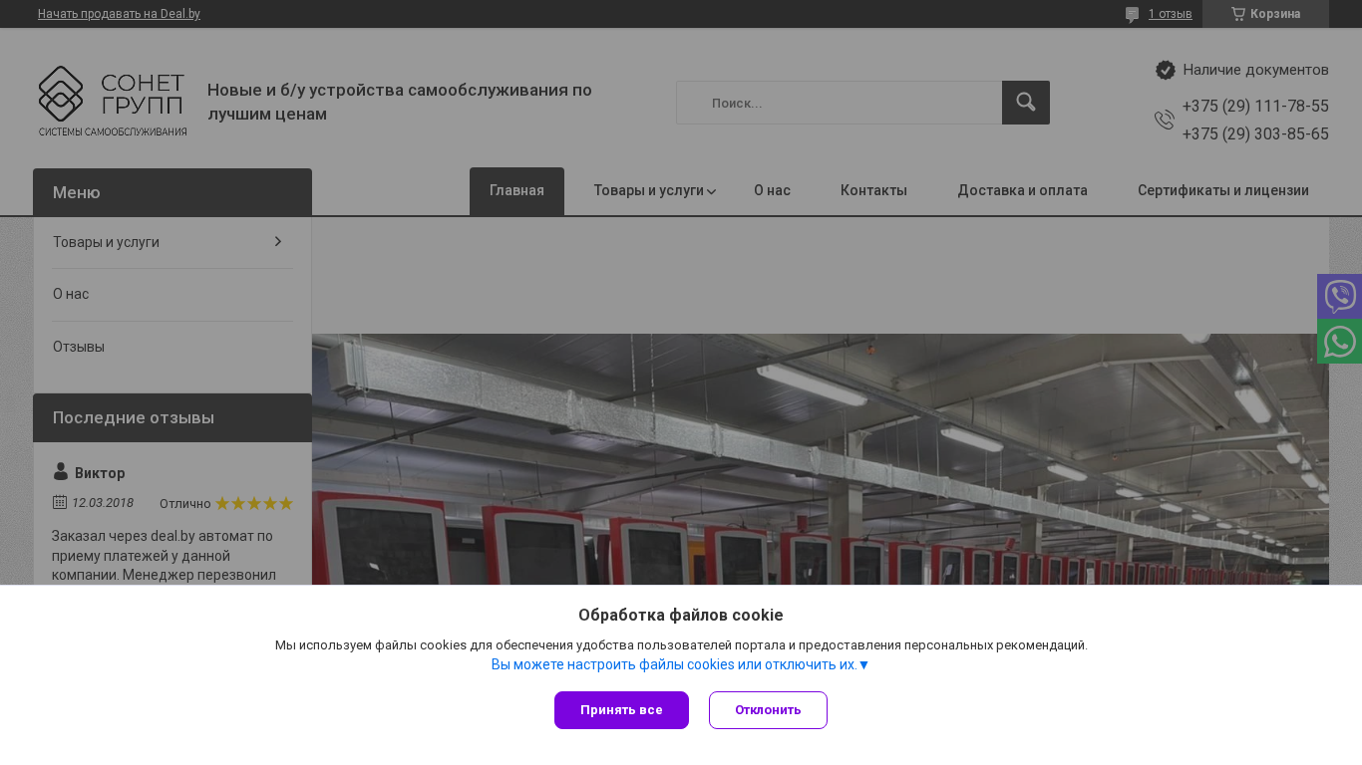Expand Товары и услуги sidebar chevron
The width and height of the screenshot is (1362, 765).
[x=278, y=242]
